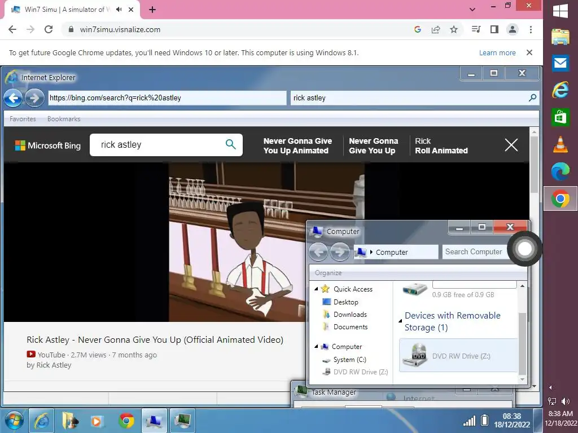The height and width of the screenshot is (433, 578).
Task: Click the Learn more link
Action: coord(497,52)
